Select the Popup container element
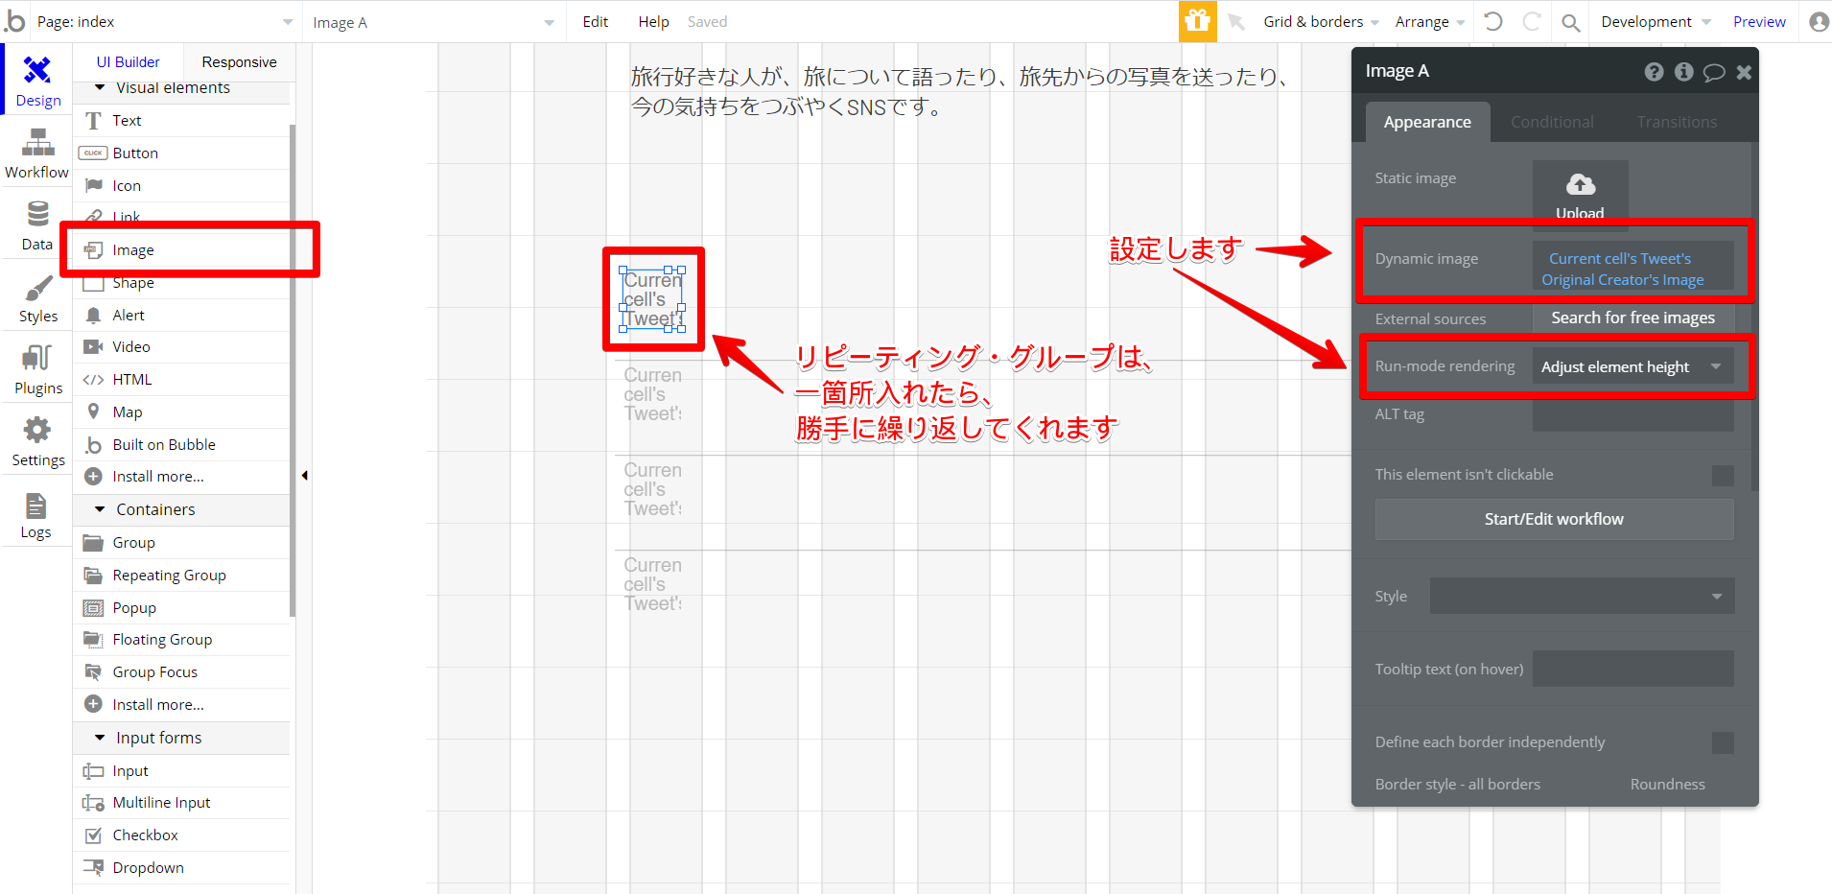The width and height of the screenshot is (1832, 894). 181,607
